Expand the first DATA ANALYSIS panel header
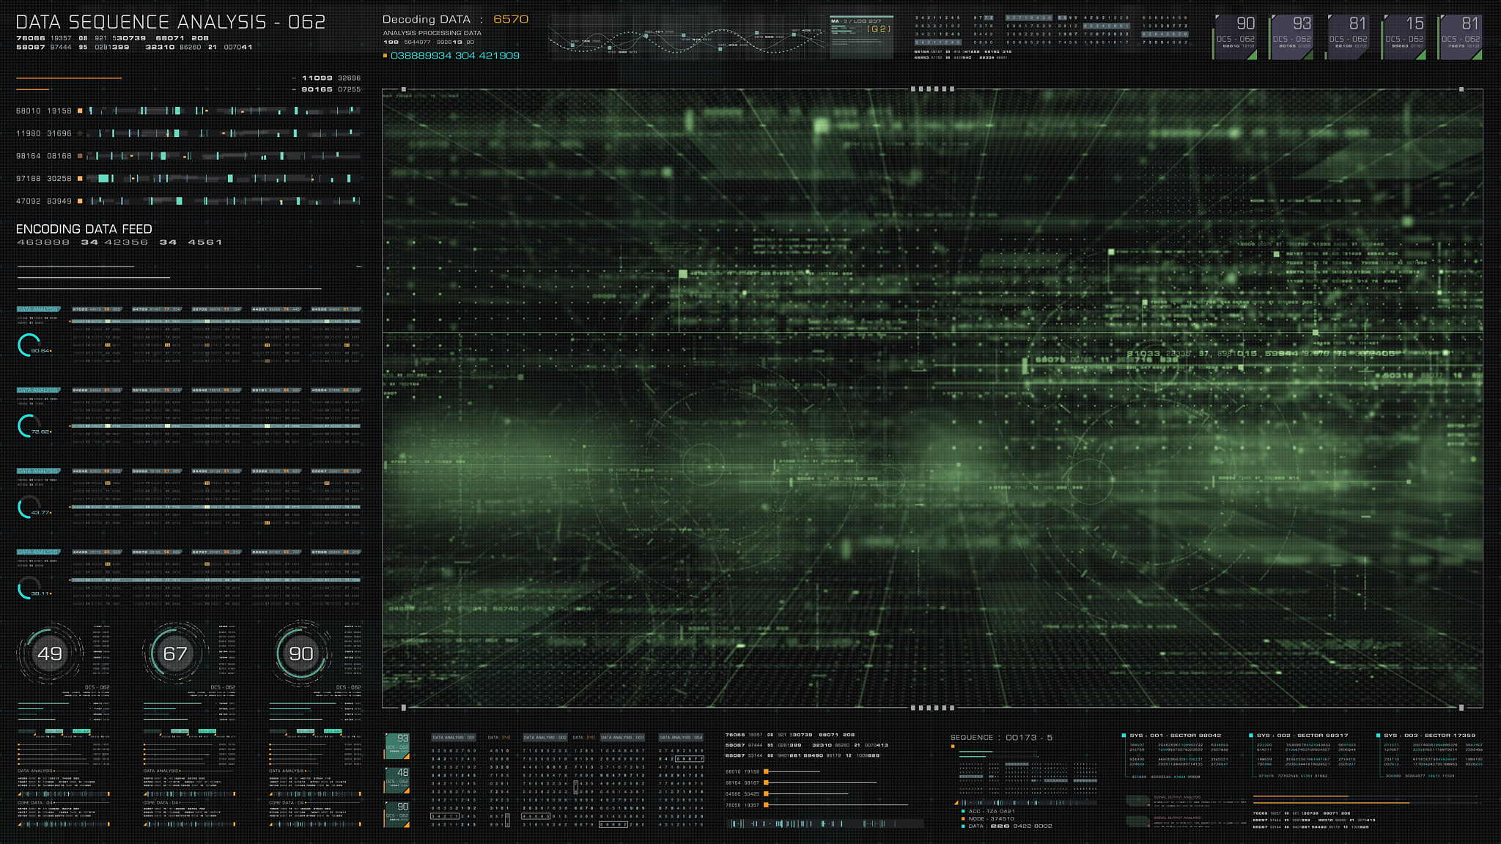The width and height of the screenshot is (1501, 844). point(38,309)
